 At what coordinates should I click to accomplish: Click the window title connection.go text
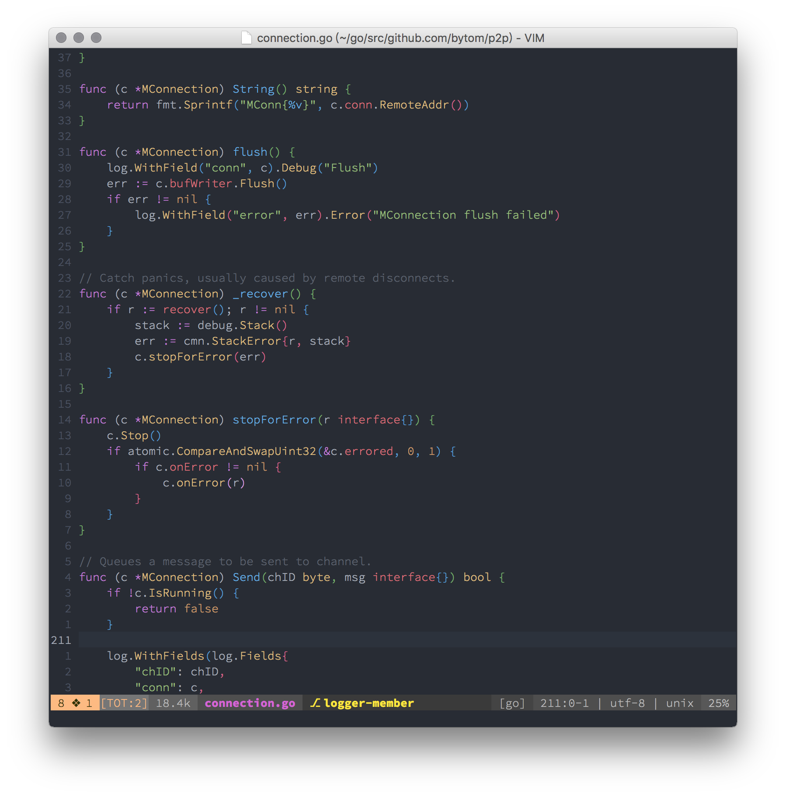(x=295, y=38)
